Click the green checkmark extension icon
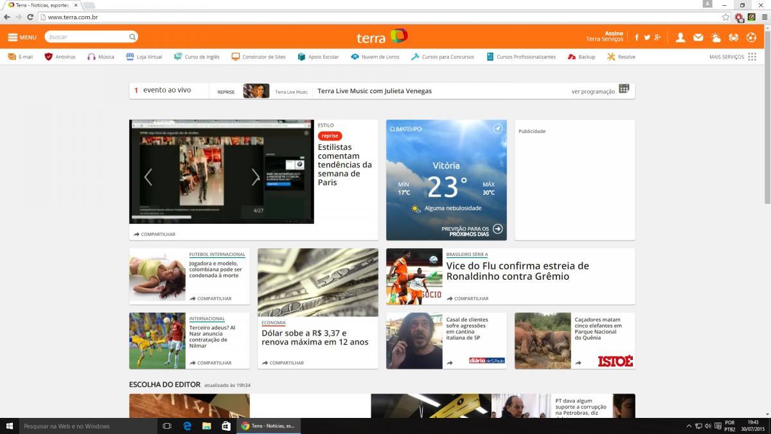Screen dimensions: 771x434 (751, 17)
